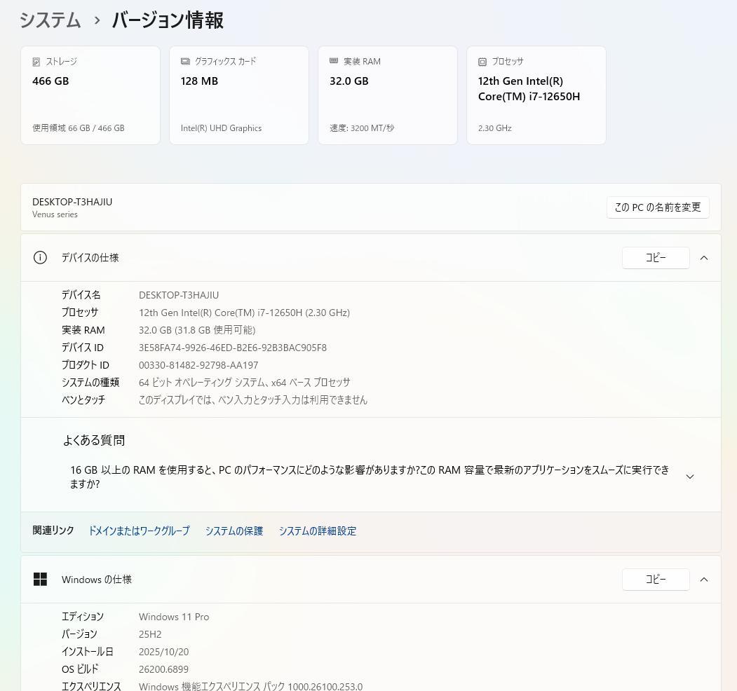Click この PC の名前を変更 button
737x691 pixels.
coord(657,207)
